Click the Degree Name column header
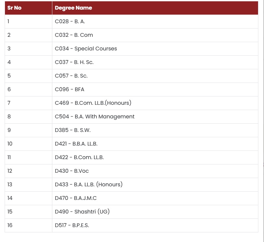The height and width of the screenshot is (242, 264). [155, 8]
